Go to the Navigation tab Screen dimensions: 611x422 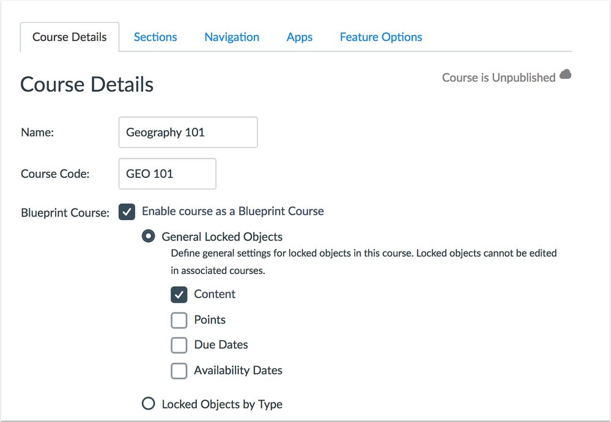[232, 37]
